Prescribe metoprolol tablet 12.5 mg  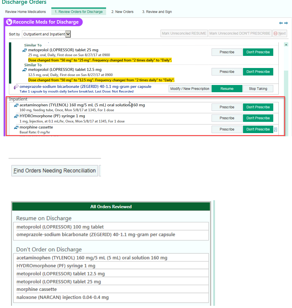(x=227, y=72)
